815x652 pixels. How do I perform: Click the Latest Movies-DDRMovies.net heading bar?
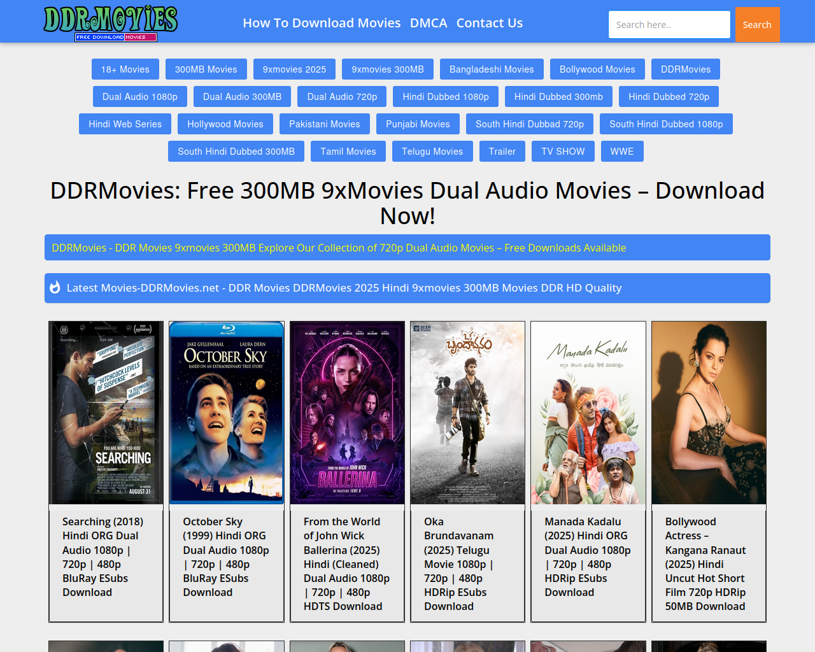point(407,288)
